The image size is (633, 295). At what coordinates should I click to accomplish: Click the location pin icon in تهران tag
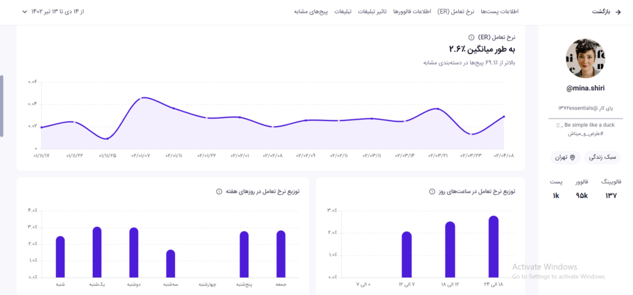[572, 157]
